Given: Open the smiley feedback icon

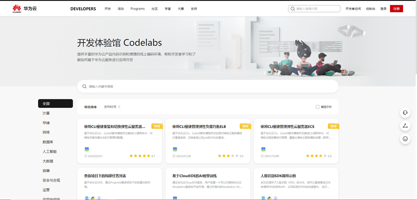Looking at the screenshot, I should [405, 139].
